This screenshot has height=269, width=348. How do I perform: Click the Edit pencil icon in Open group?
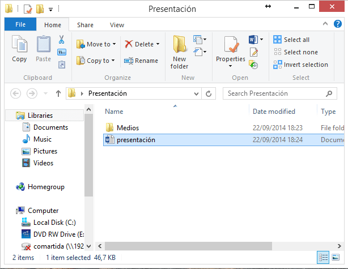coord(253,52)
